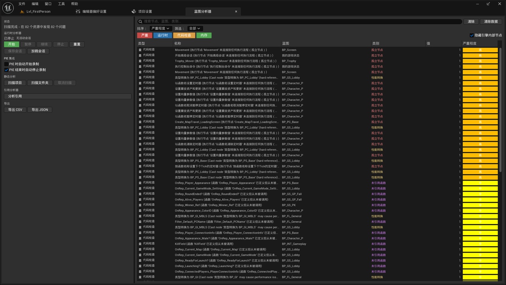Sort by the 严重程度 column header
The height and width of the screenshot is (285, 506).
pyautogui.click(x=470, y=43)
